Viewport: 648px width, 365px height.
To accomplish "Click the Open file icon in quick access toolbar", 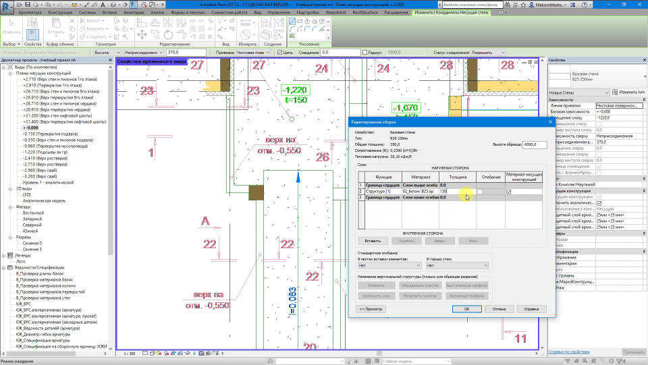I will pos(20,5).
